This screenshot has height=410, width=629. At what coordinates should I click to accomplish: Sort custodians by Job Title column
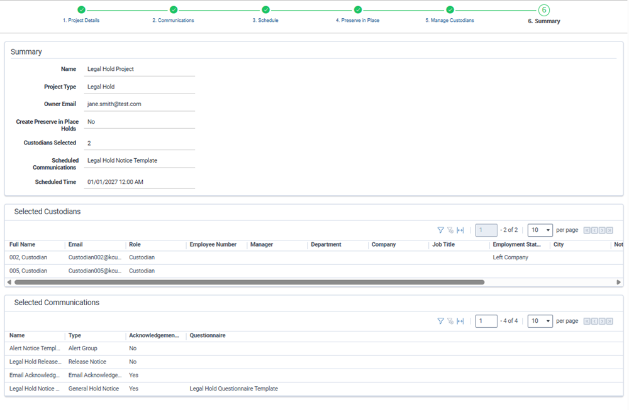443,245
